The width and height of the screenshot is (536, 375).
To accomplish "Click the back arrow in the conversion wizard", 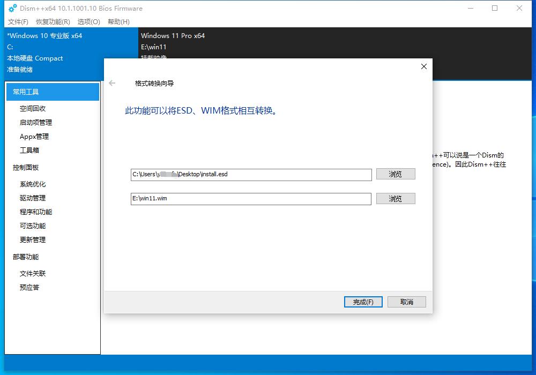I will click(112, 83).
